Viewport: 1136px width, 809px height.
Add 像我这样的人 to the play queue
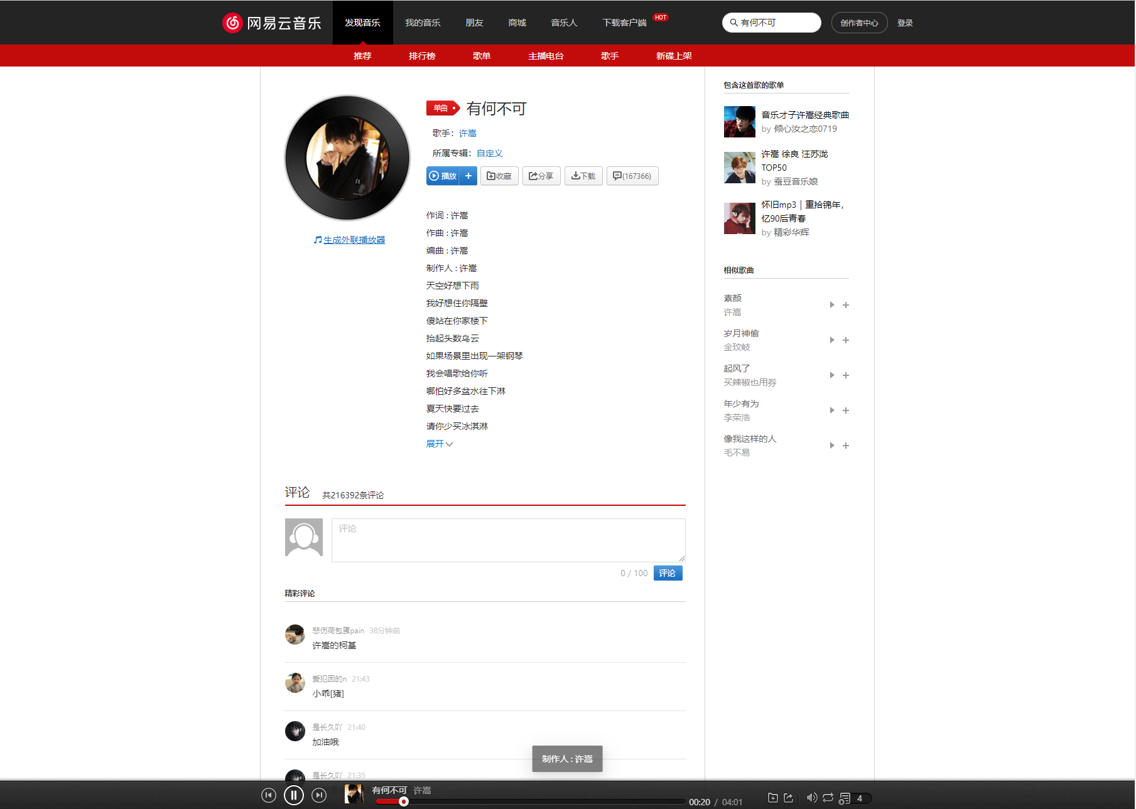pyautogui.click(x=846, y=446)
